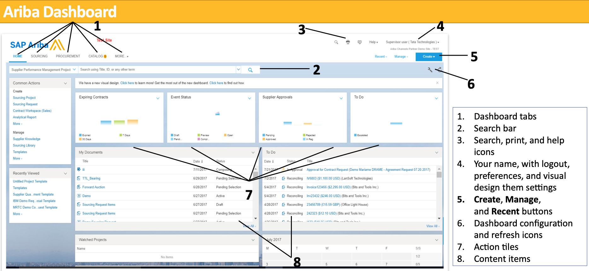
Task: Open MRTC Demo Co...uest Template link
Action: click(35, 207)
